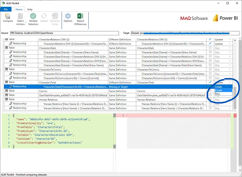Click table icon of Heroes Relations row
Image resolution: width=242 pixels, height=177 pixels.
click(6, 100)
